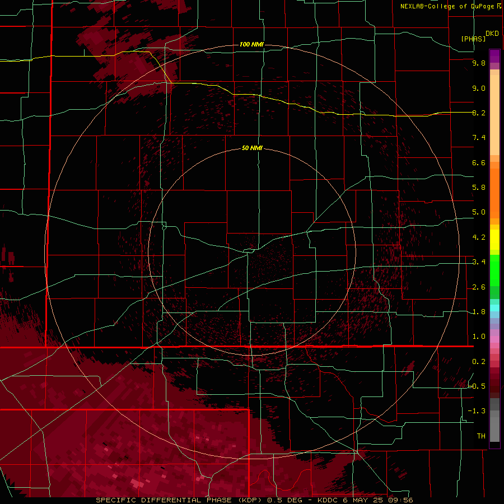Click the 3.4 scale value
Viewport: 504px width, 504px height.
(x=479, y=262)
